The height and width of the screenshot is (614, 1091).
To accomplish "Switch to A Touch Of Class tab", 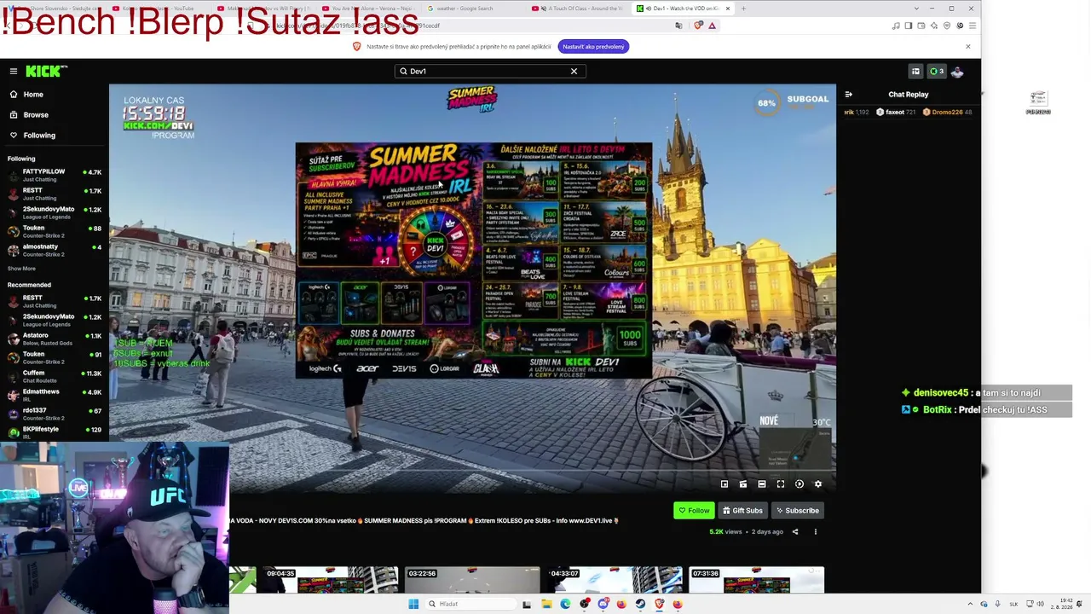I will pyautogui.click(x=577, y=9).
